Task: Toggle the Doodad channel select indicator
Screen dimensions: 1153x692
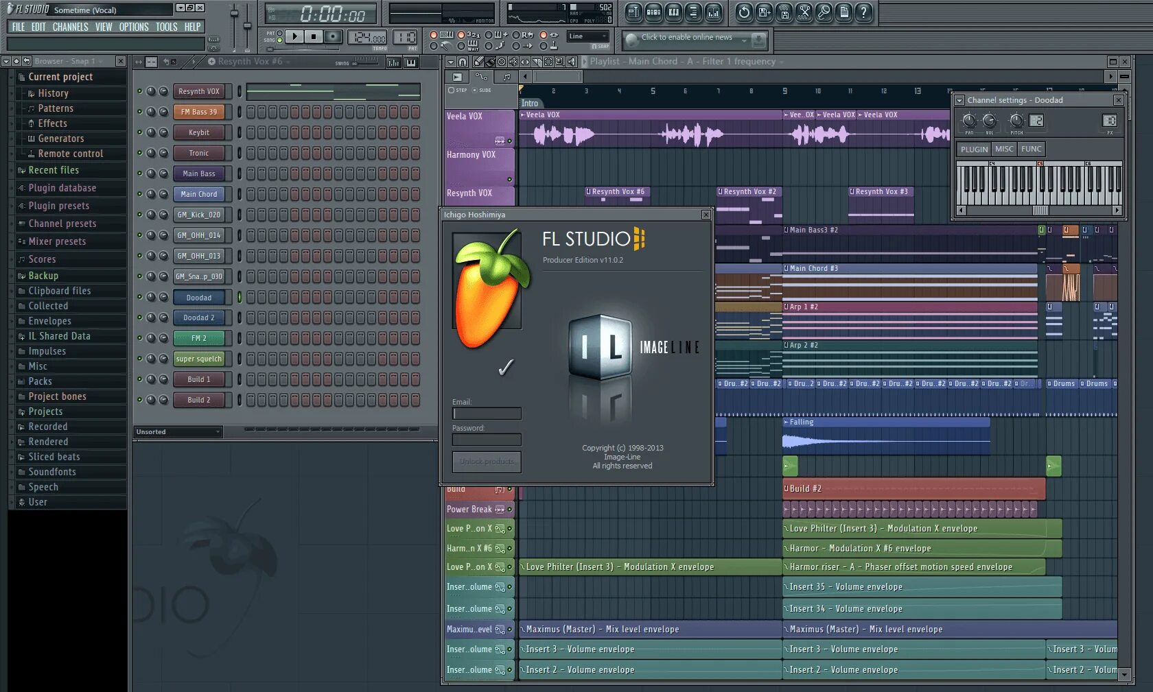Action: 240,297
